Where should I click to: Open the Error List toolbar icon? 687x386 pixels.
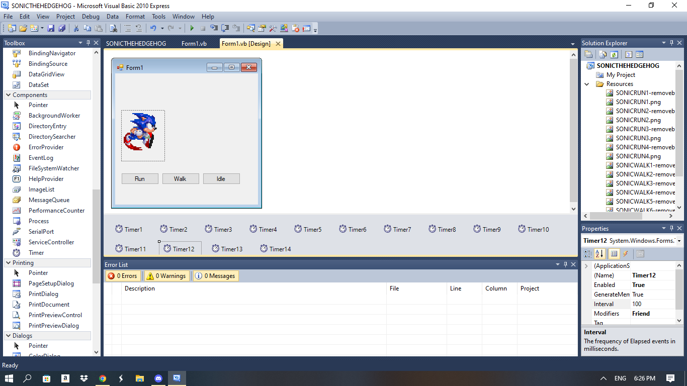click(296, 28)
